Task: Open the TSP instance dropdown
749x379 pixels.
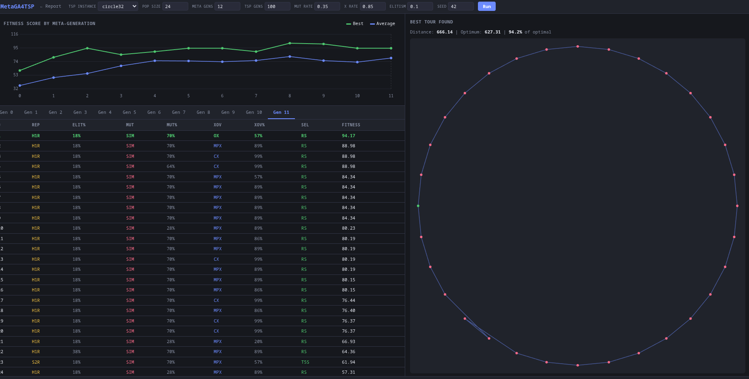Action: [118, 6]
